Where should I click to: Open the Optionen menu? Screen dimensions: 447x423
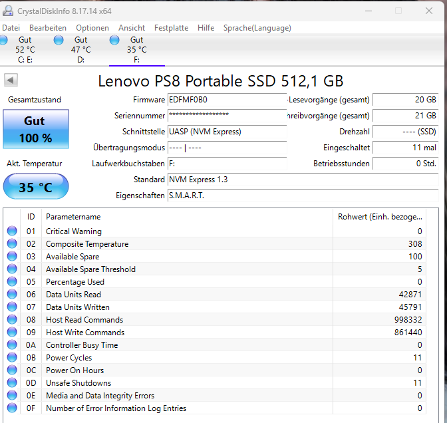point(92,28)
